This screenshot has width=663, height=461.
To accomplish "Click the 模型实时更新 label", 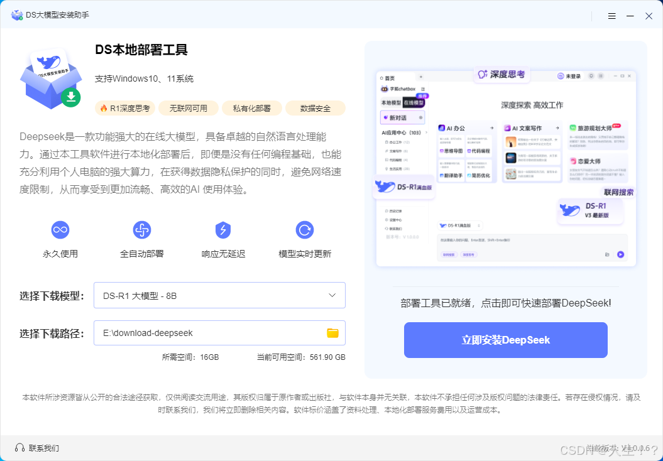I will [304, 254].
